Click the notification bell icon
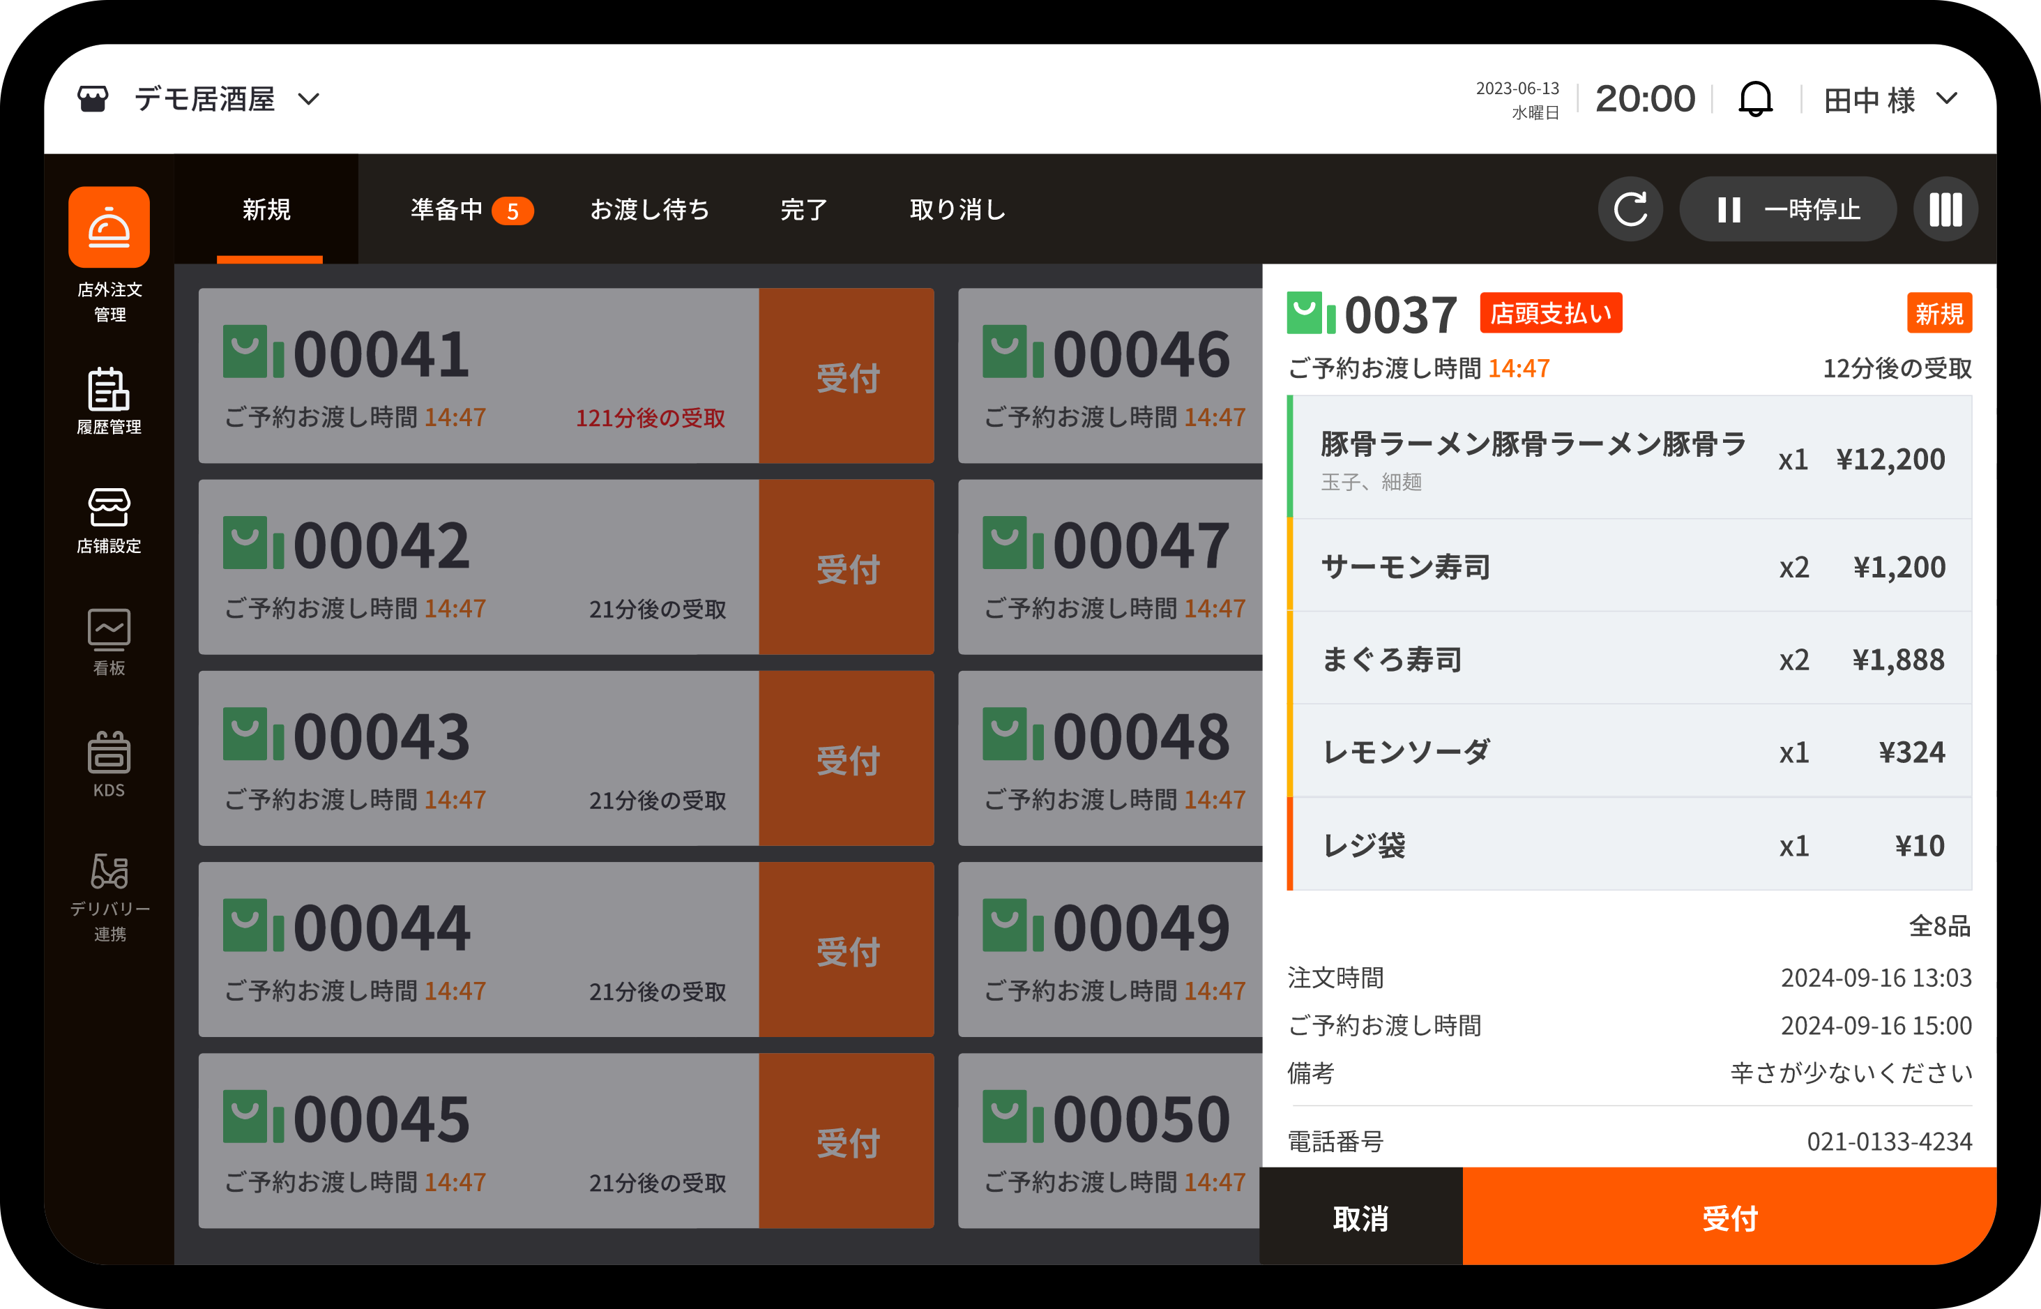 pos(1754,100)
